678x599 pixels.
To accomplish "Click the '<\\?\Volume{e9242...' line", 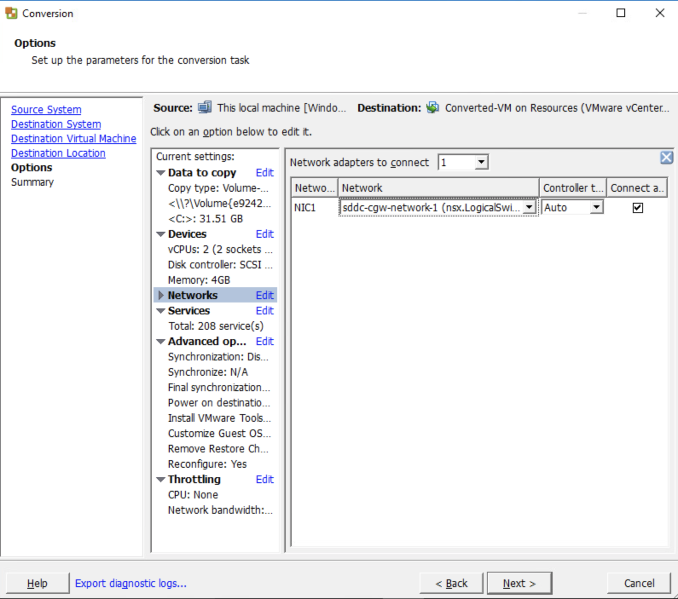I will point(219,203).
